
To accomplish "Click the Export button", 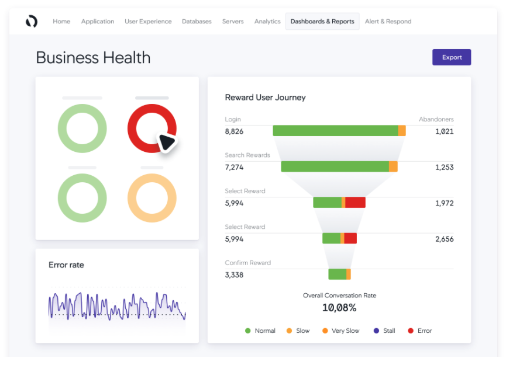I will [x=452, y=57].
